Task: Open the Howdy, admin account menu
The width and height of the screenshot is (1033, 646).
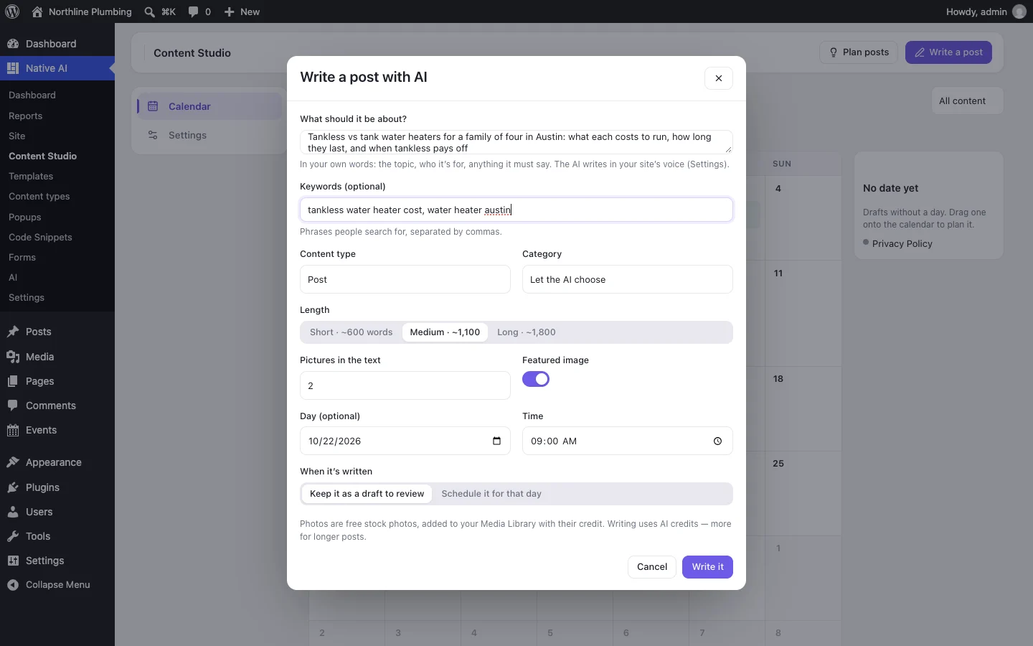Action: click(x=986, y=11)
